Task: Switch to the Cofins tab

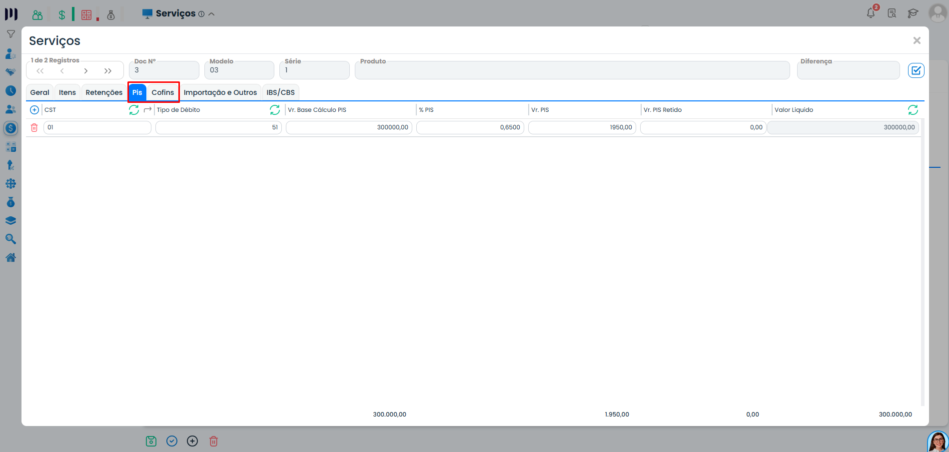Action: click(163, 92)
